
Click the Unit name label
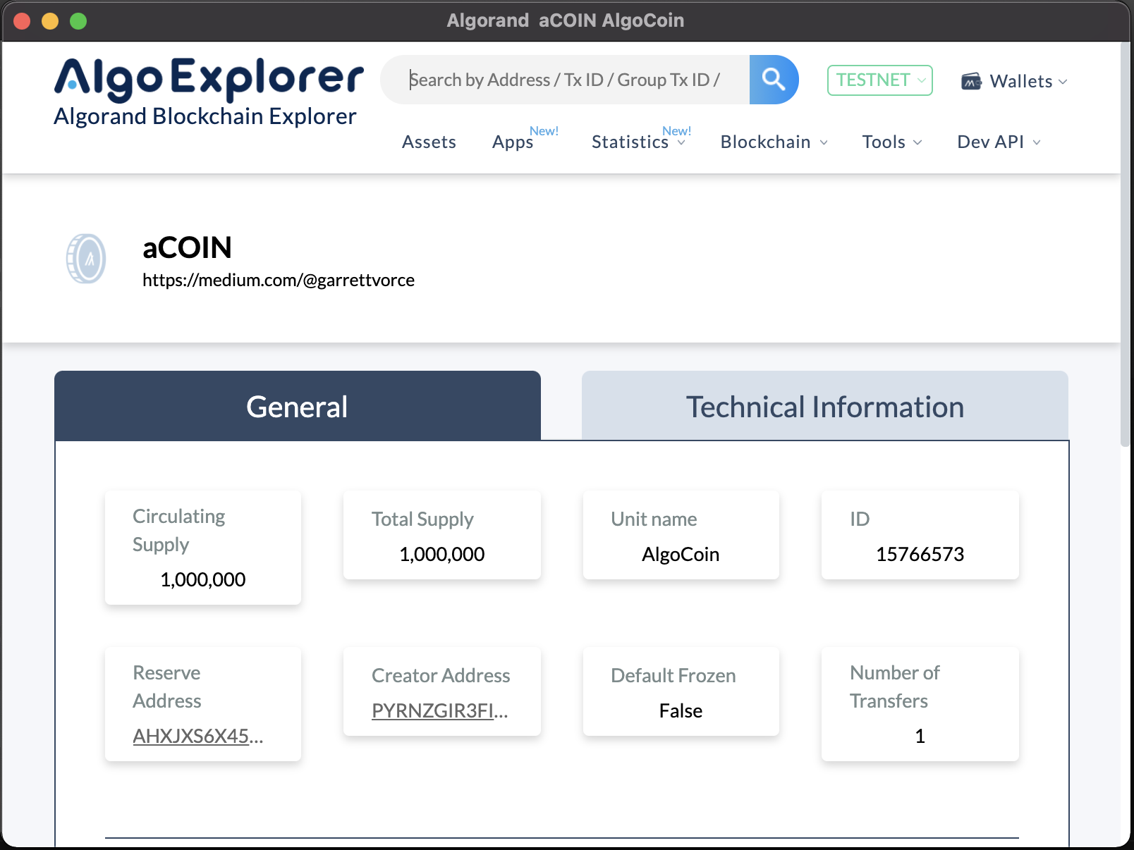tap(654, 519)
